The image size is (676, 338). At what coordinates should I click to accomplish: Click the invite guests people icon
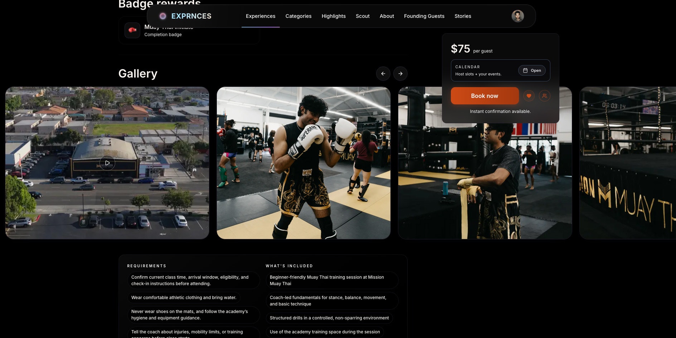[545, 96]
